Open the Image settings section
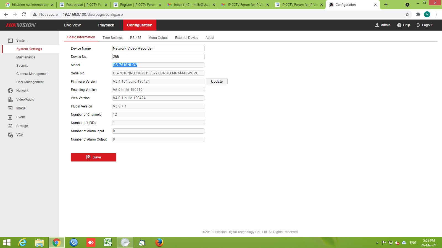This screenshot has width=442, height=248. click(21, 108)
